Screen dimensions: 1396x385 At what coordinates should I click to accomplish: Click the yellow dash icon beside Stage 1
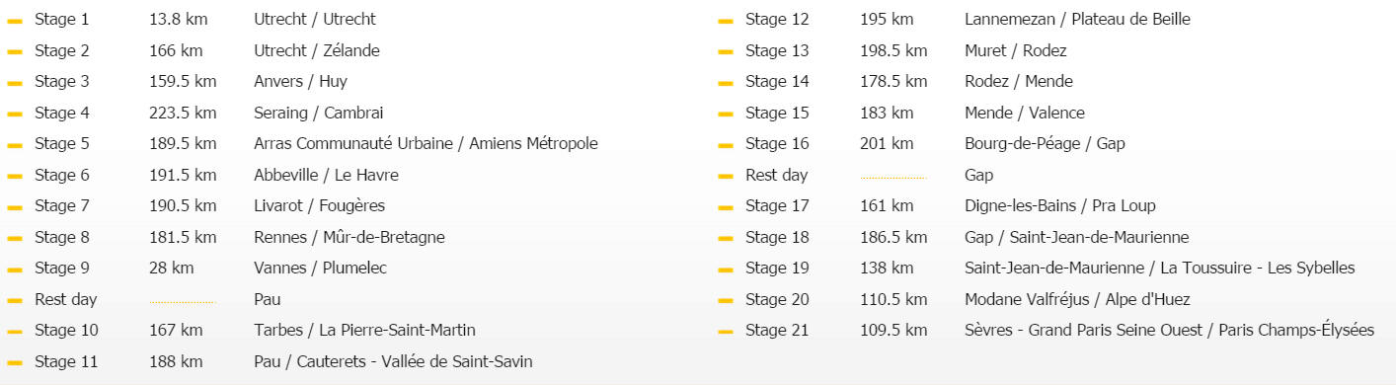point(15,21)
